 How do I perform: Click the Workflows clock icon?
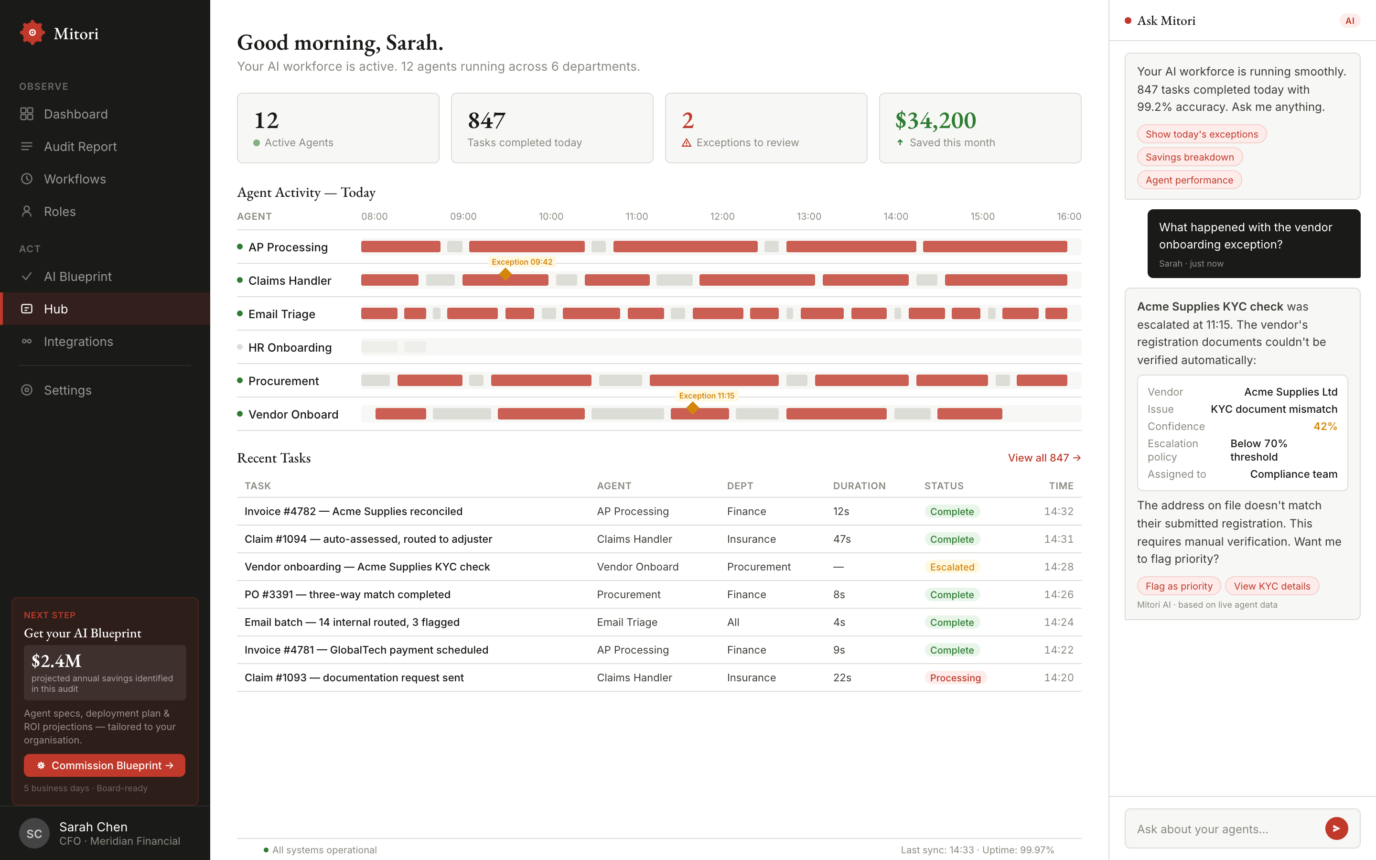27,179
